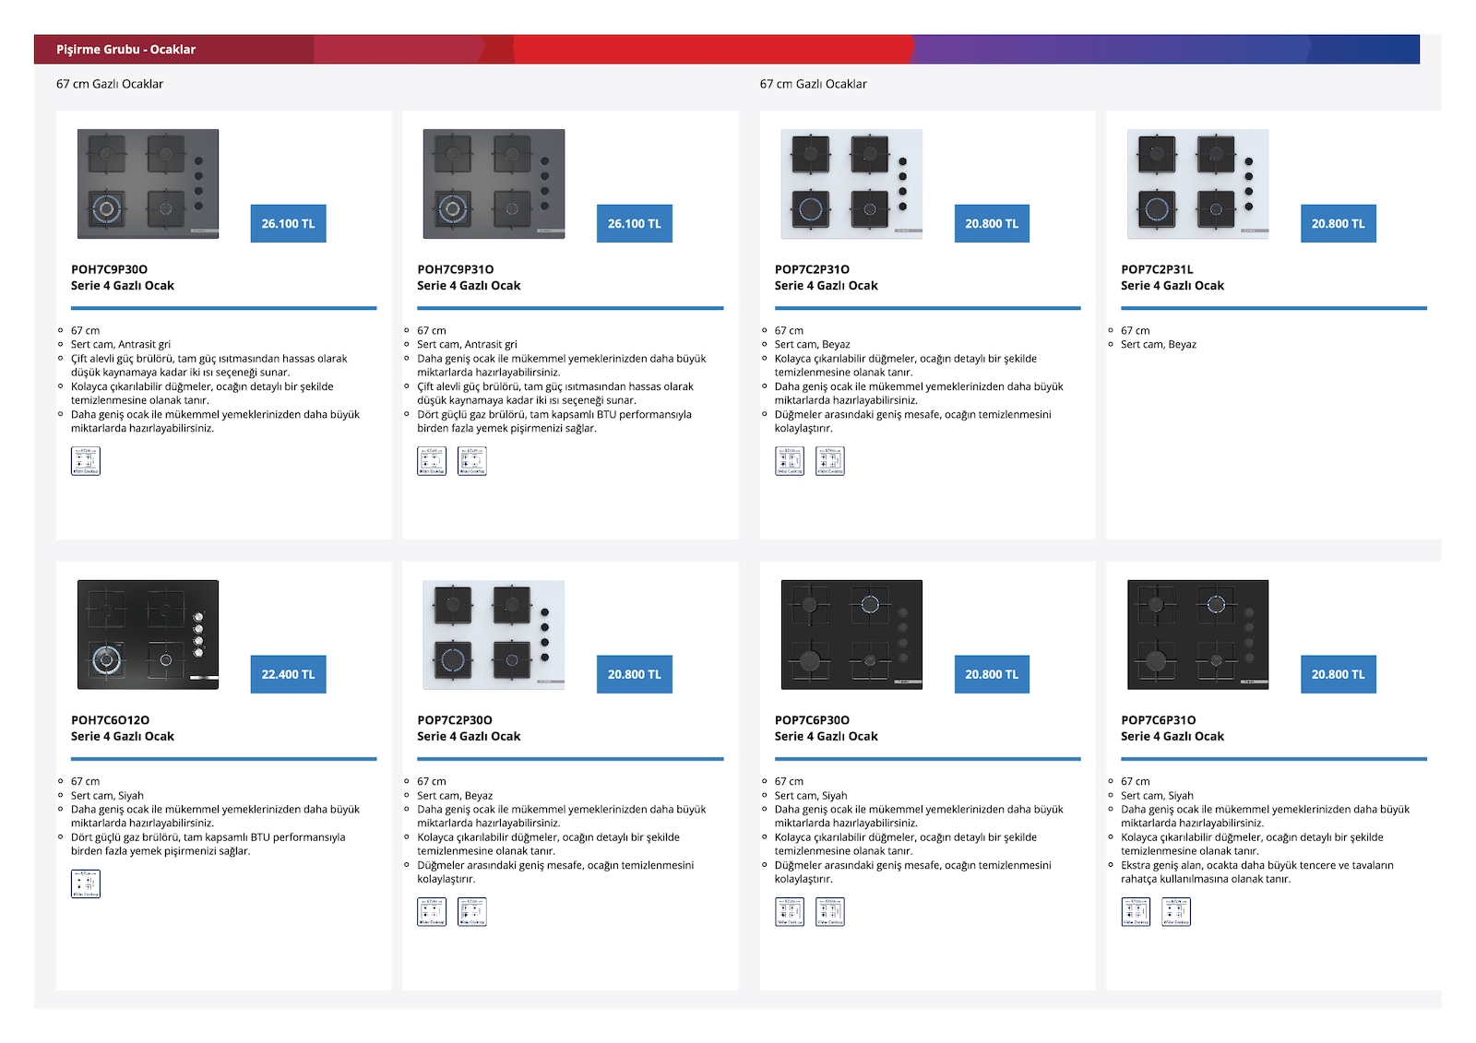1476x1043 pixels.
Task: Select the POH7C9P30O anthracite hob image
Action: [149, 184]
